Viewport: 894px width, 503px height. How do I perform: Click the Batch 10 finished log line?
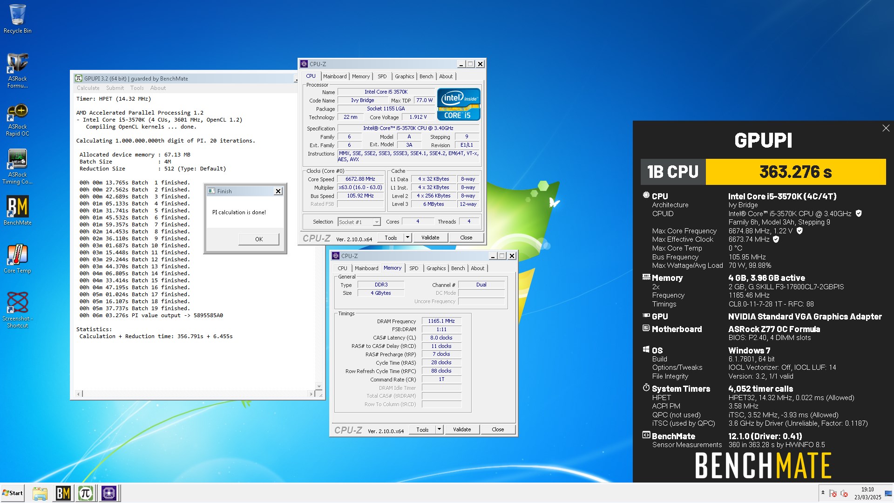click(134, 245)
